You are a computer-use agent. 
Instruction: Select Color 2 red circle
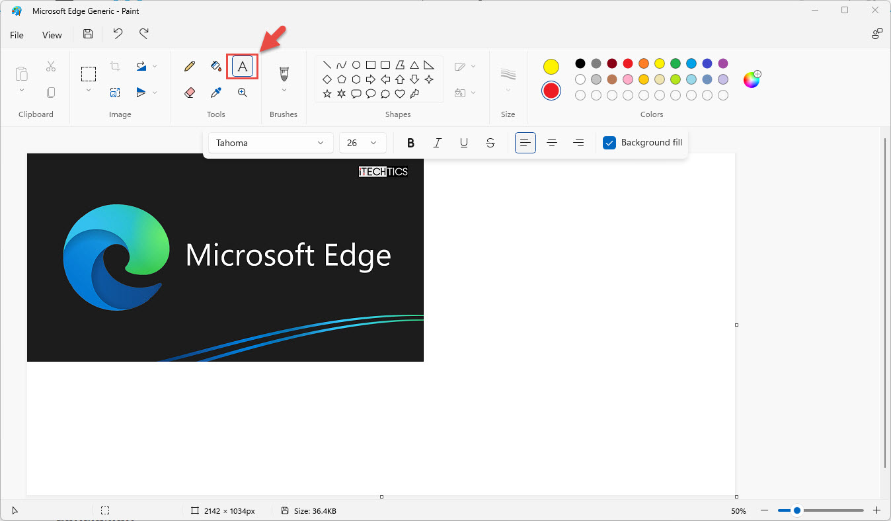[551, 91]
